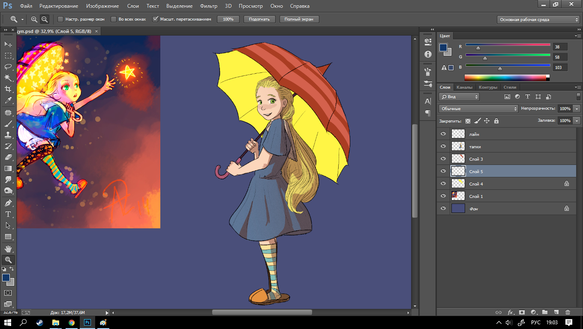583x329 pixels.
Task: Click the Подогнать fit screen button
Action: tap(259, 19)
